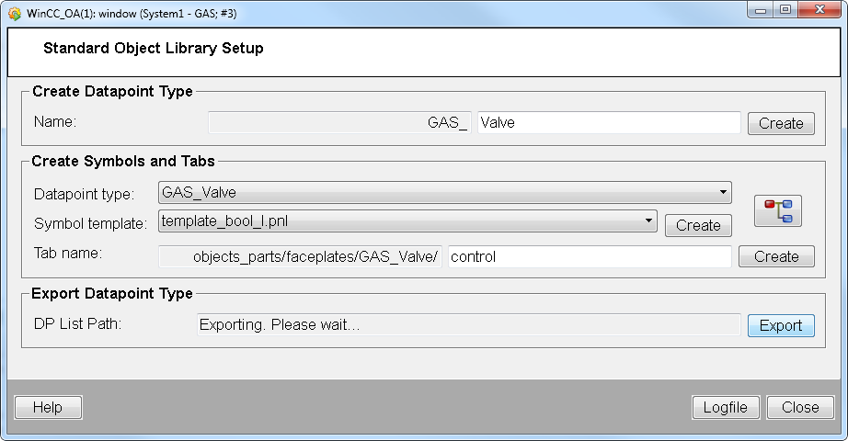Click the 'Create Symbols and Tabs' group label
848x441 pixels.
123,161
